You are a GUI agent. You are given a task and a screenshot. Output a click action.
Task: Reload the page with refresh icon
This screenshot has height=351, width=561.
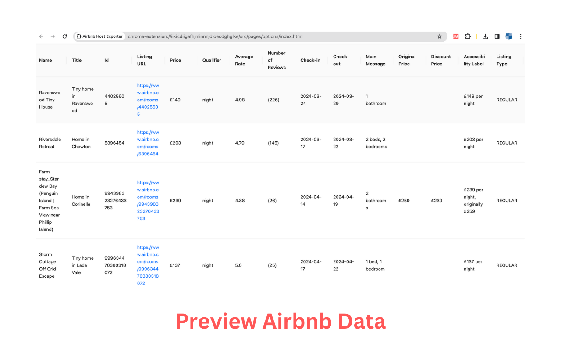(x=64, y=36)
